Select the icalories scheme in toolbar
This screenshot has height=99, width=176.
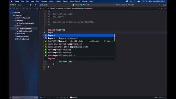coord(76,5)
